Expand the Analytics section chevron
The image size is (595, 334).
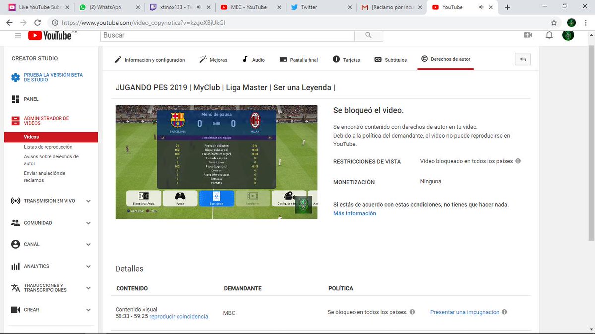pos(88,266)
